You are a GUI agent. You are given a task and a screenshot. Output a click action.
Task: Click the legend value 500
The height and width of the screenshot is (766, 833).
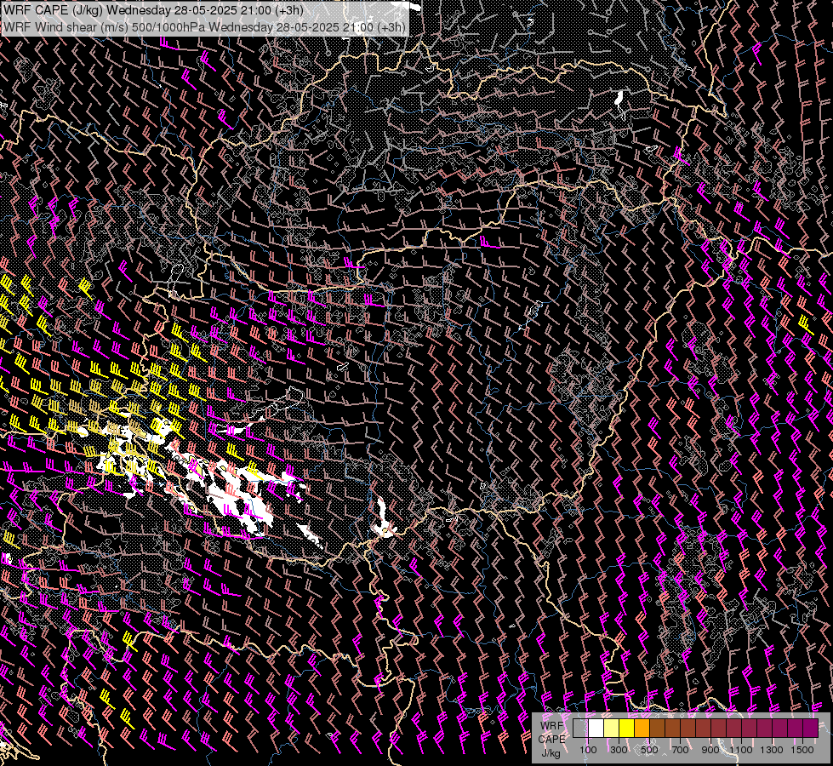(649, 750)
